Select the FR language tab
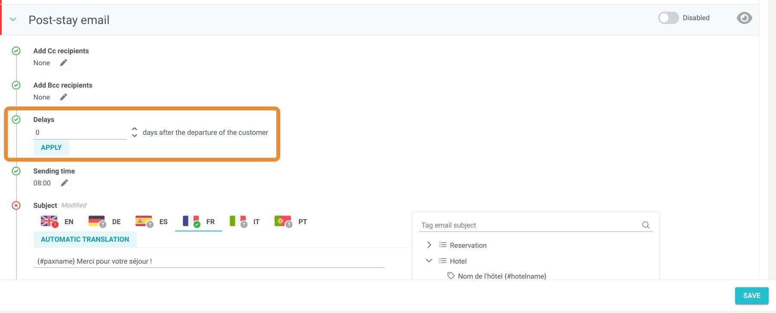The width and height of the screenshot is (776, 313). [198, 222]
